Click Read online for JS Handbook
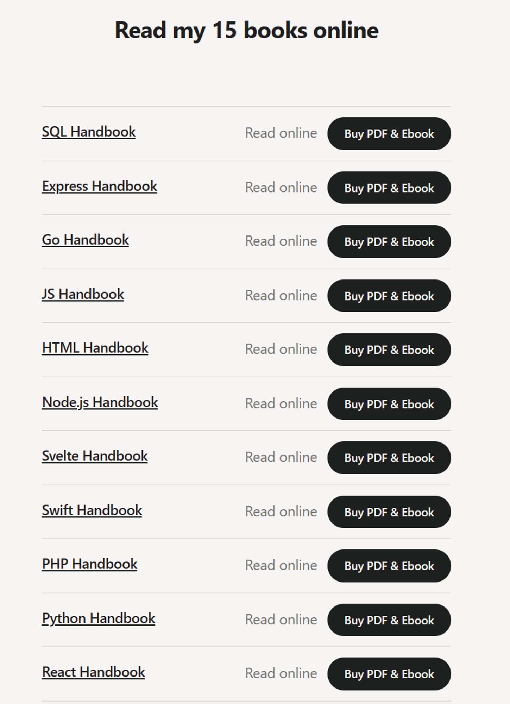This screenshot has height=704, width=510. tap(281, 296)
